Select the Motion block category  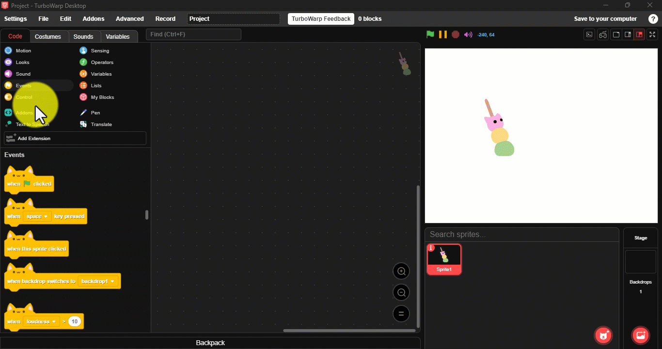pos(18,50)
